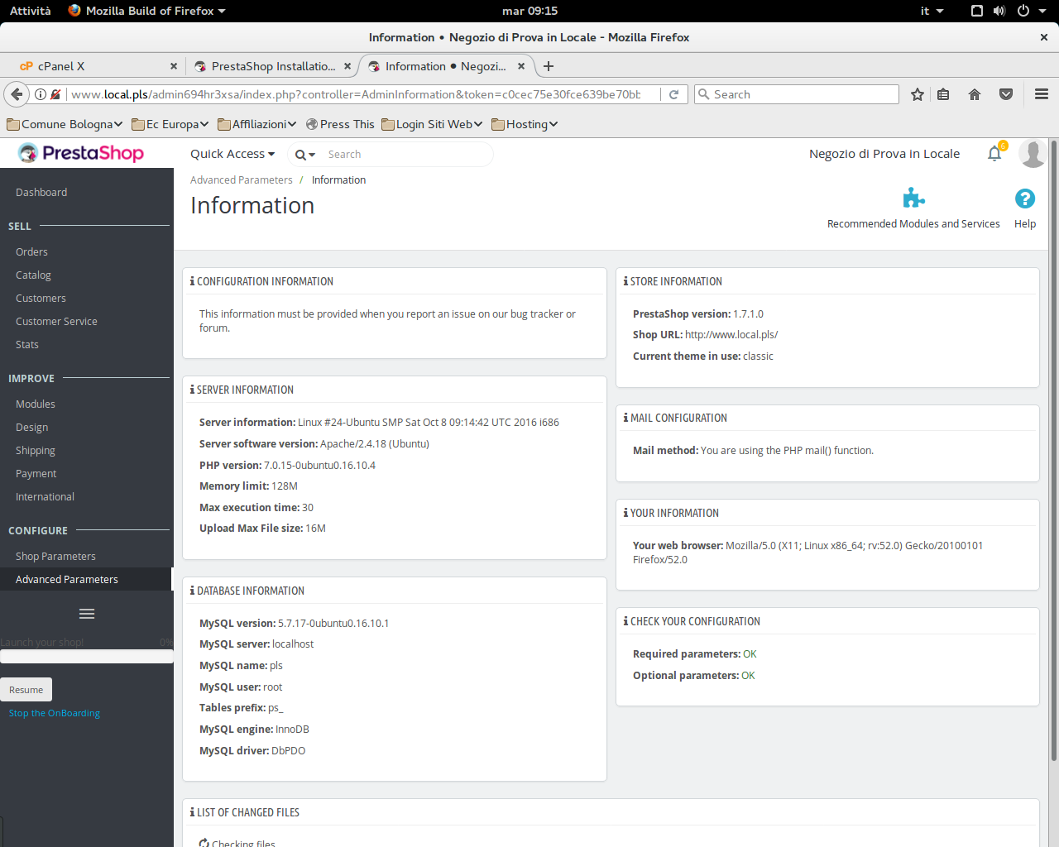Click the PrestaShop logo

tap(81, 153)
